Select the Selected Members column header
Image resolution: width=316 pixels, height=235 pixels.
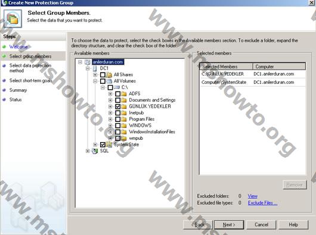(226, 67)
